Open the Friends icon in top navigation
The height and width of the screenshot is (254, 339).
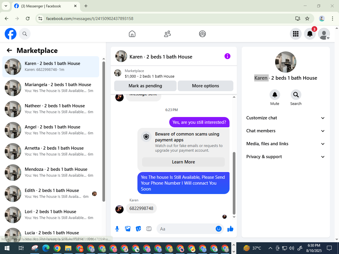pyautogui.click(x=167, y=34)
